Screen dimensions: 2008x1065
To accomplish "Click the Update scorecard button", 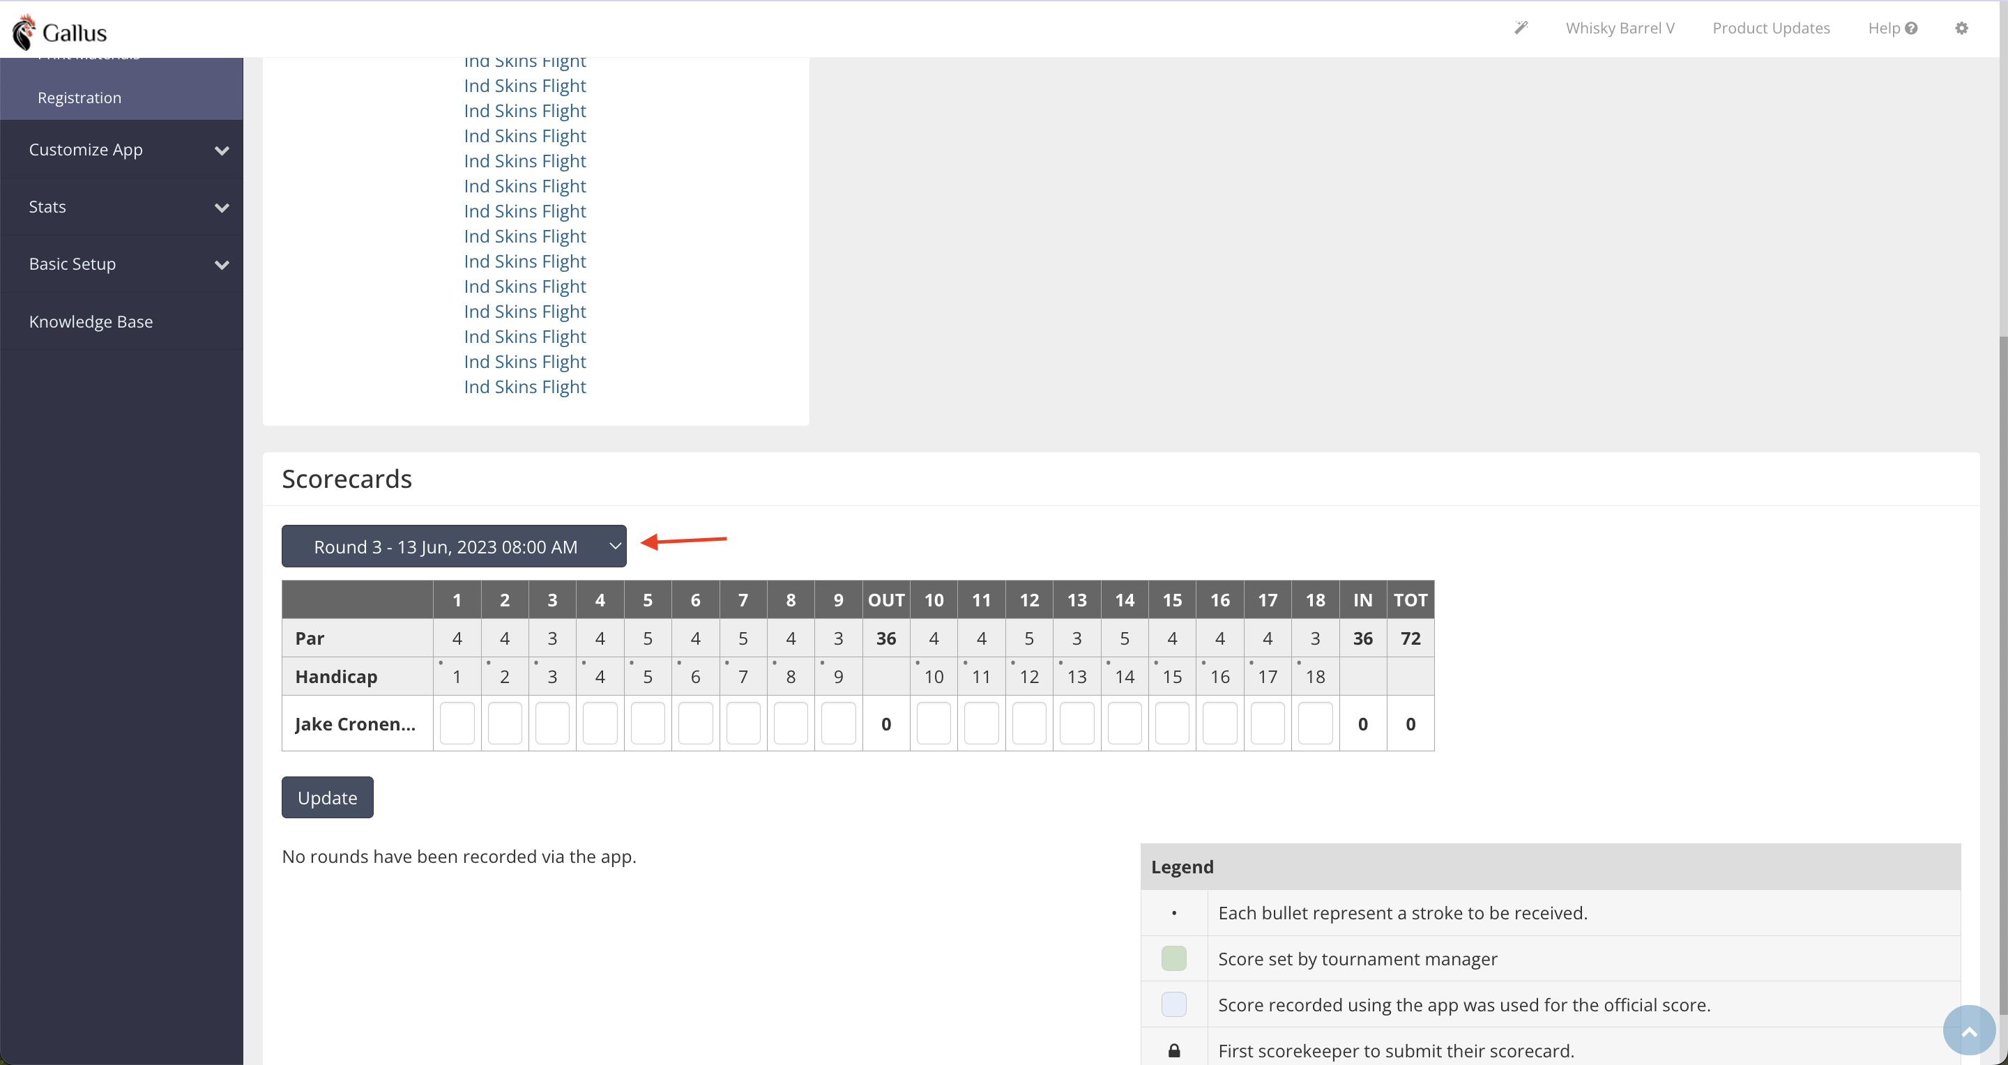I will (328, 797).
